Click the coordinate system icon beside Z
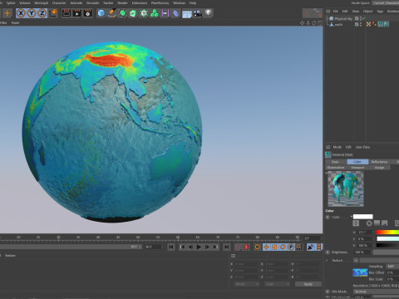Screen dimensions: 399x299 tap(53, 13)
